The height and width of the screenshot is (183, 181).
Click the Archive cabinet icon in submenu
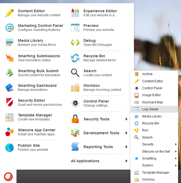[x=137, y=74]
